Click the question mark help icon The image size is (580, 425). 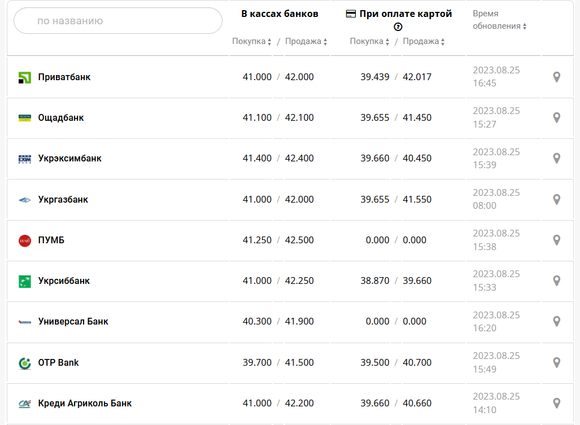click(x=398, y=27)
